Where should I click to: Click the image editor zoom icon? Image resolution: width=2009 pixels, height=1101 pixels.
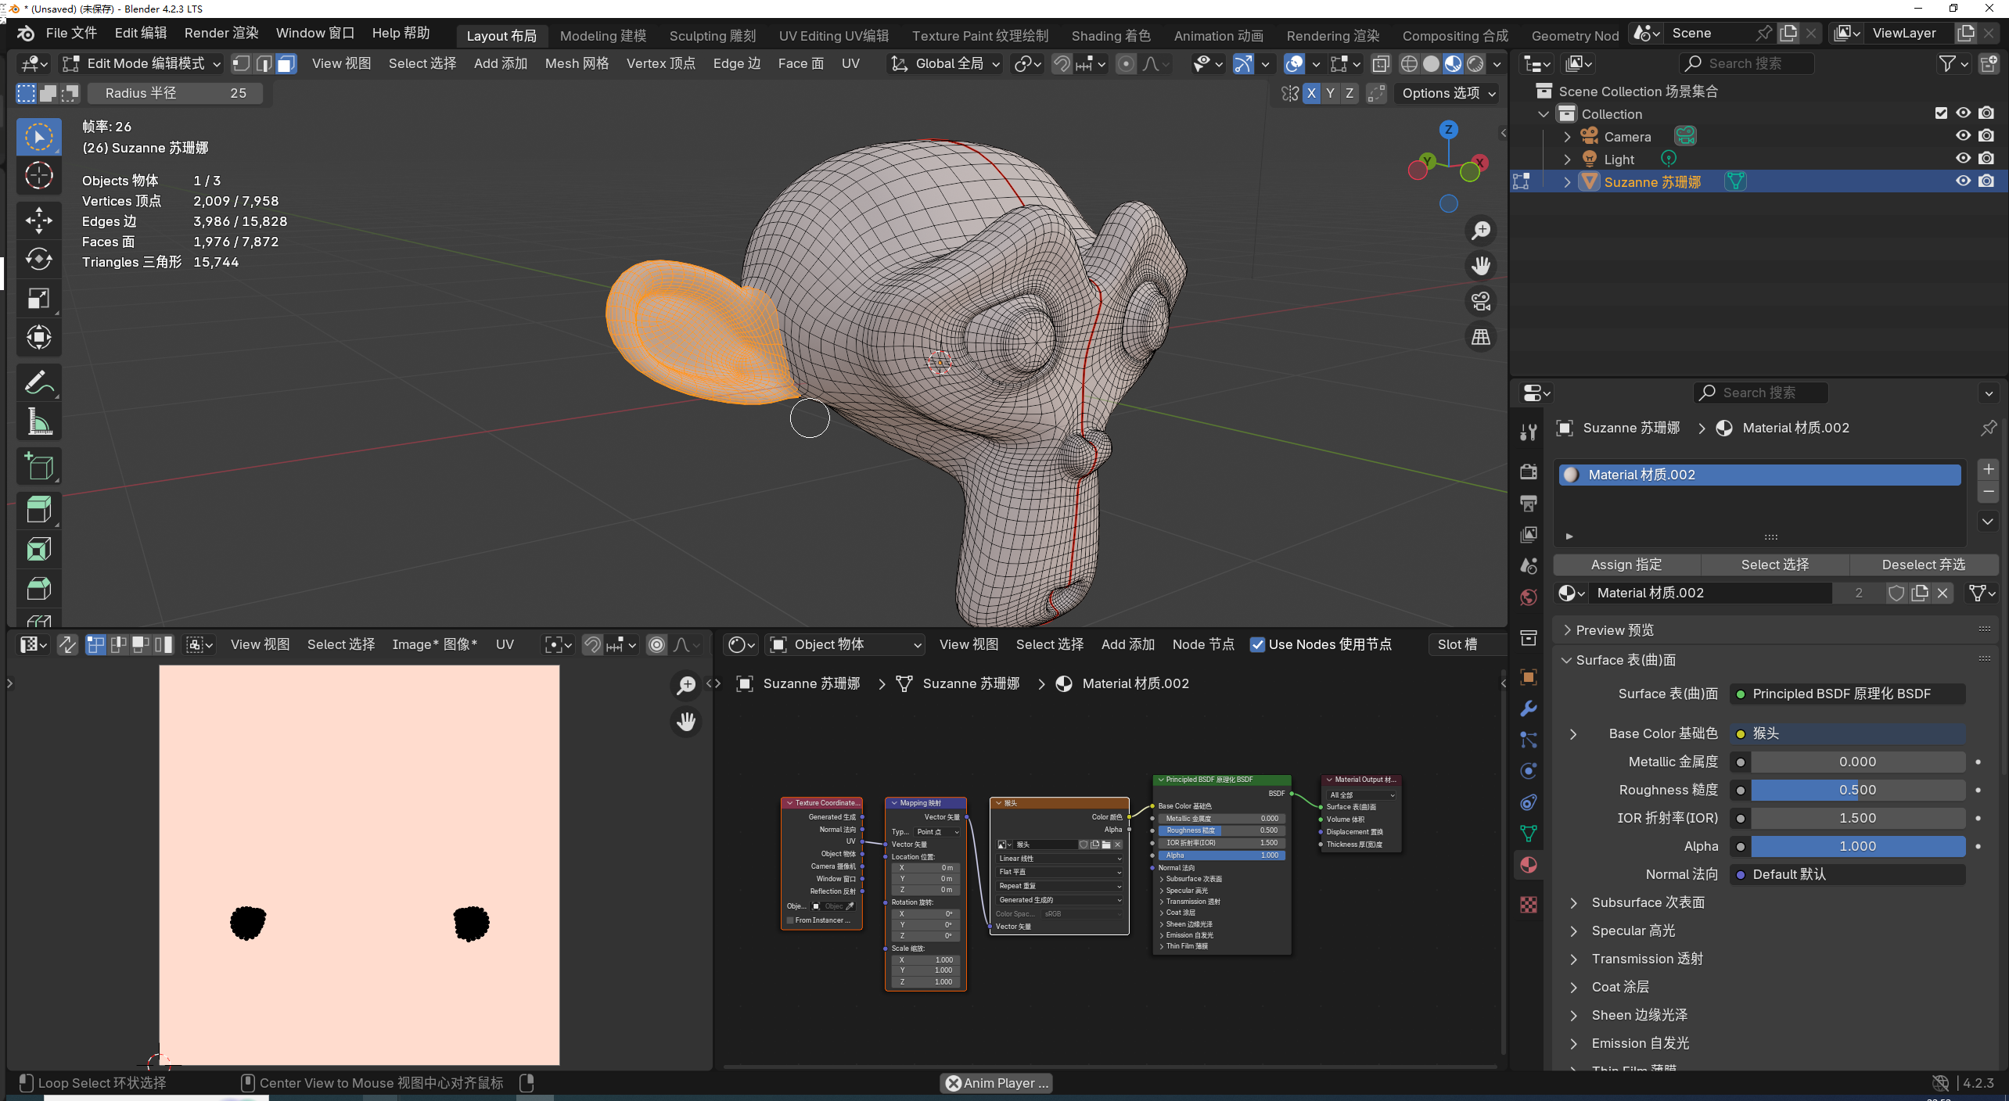[686, 686]
